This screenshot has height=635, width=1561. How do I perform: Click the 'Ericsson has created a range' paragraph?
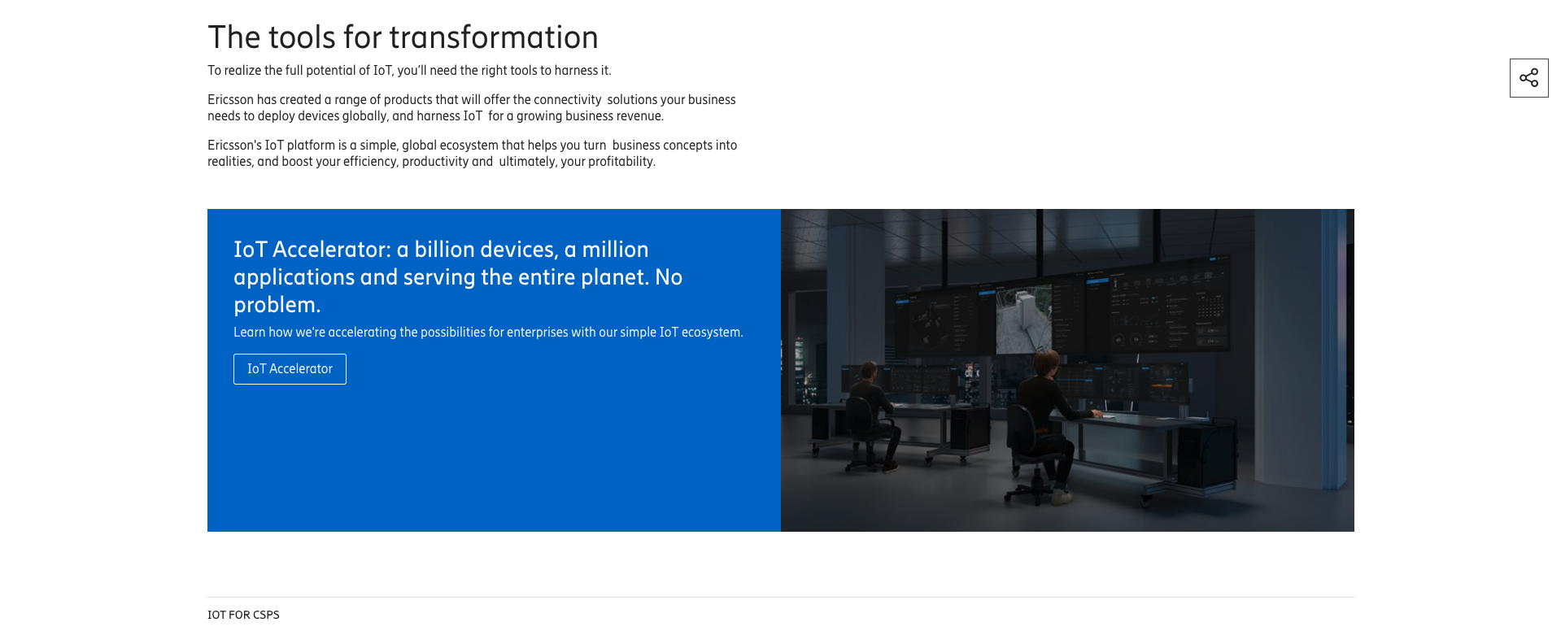[x=472, y=107]
